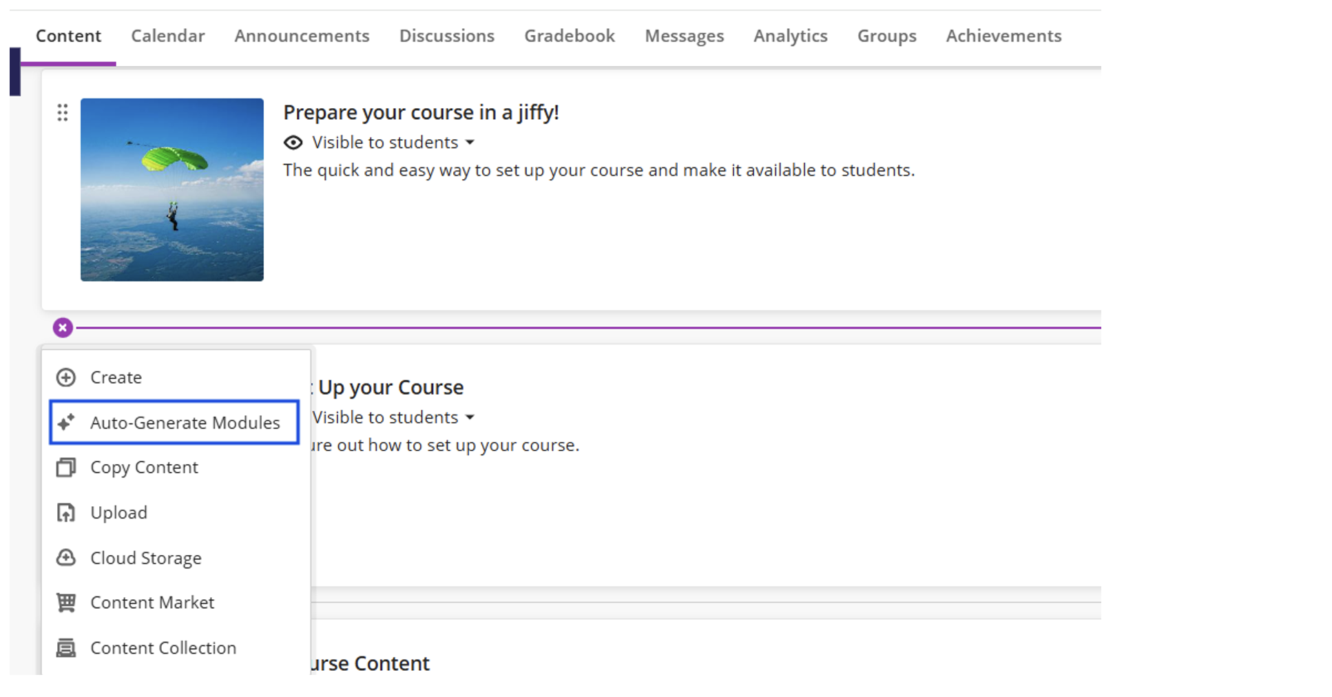Click the Cloud Storage icon

click(65, 558)
